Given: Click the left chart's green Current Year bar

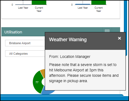Looking at the screenshot, I should (39, 2).
